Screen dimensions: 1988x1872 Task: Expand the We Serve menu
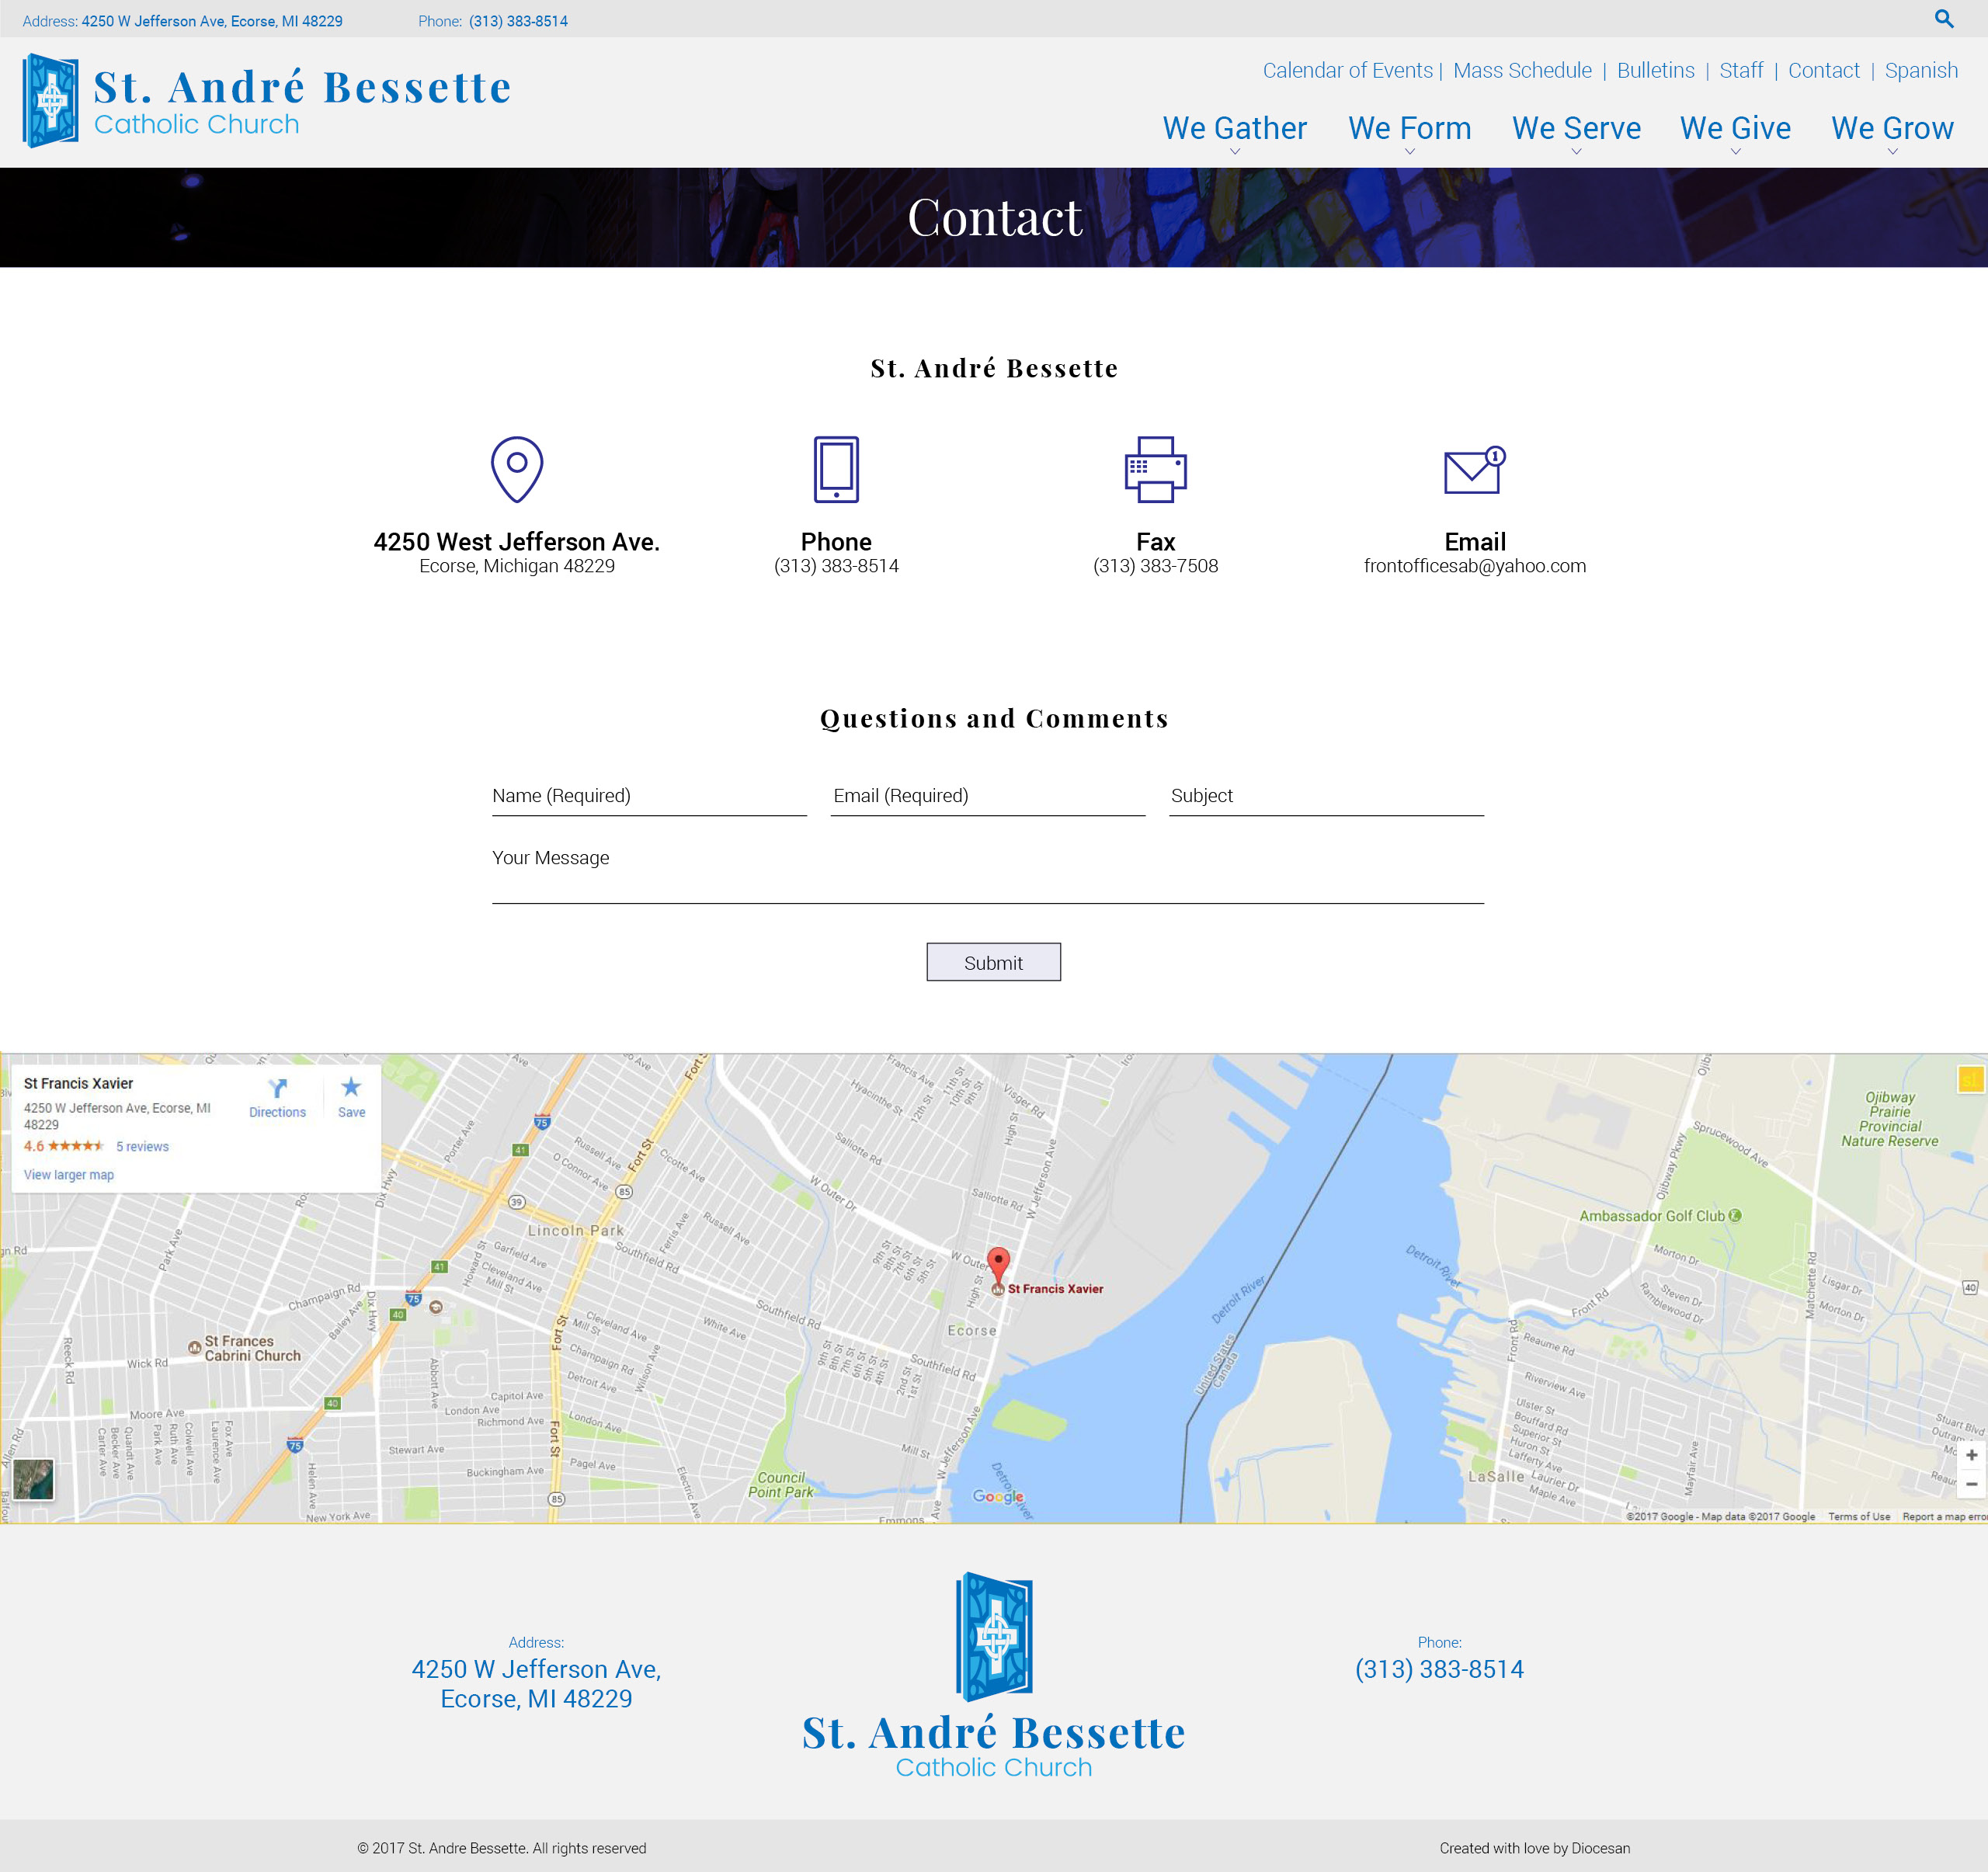[x=1576, y=129]
